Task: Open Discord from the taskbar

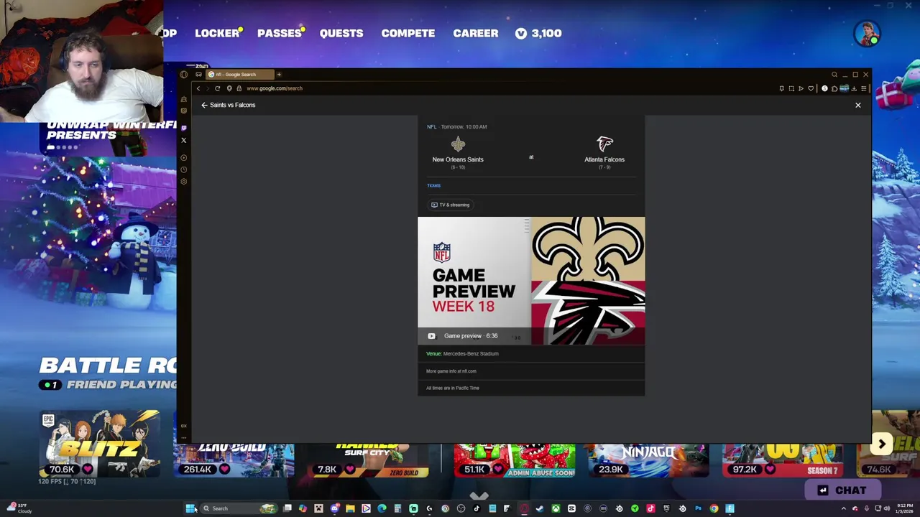Action: click(x=334, y=508)
